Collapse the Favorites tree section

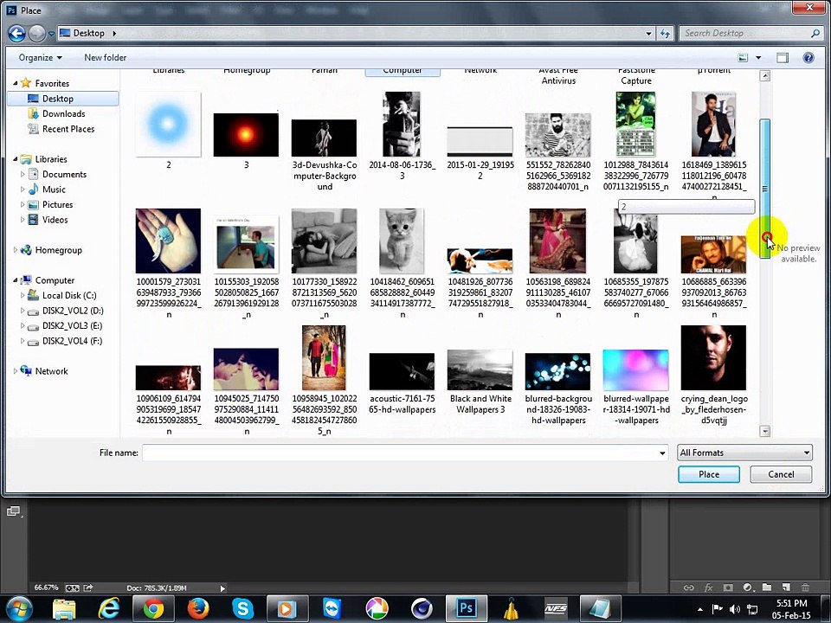point(15,83)
